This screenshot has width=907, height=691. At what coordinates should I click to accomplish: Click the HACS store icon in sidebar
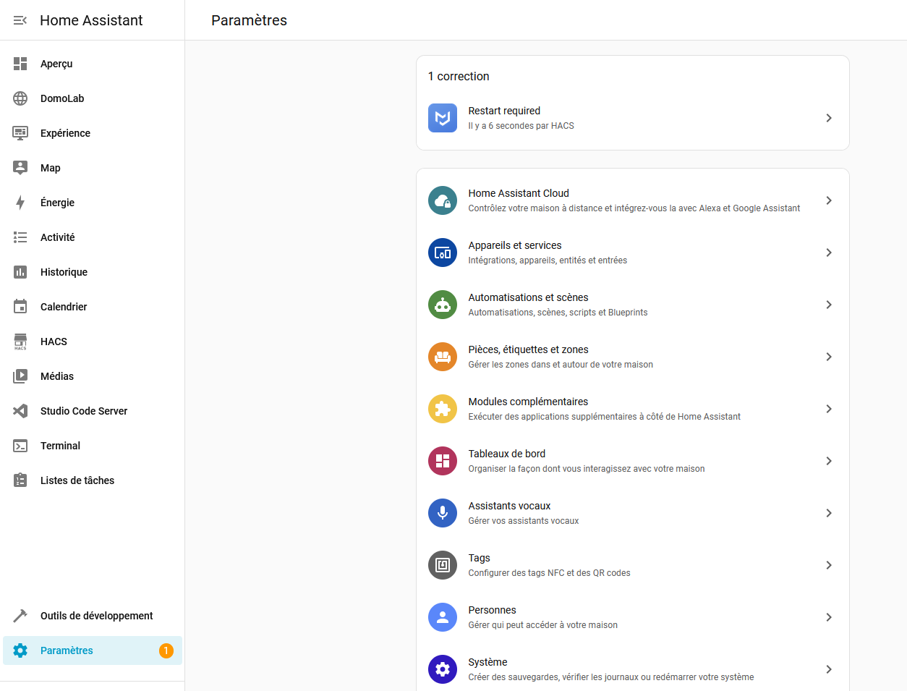pyautogui.click(x=20, y=342)
